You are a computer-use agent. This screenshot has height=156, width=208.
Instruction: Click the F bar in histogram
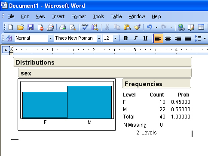45,105
